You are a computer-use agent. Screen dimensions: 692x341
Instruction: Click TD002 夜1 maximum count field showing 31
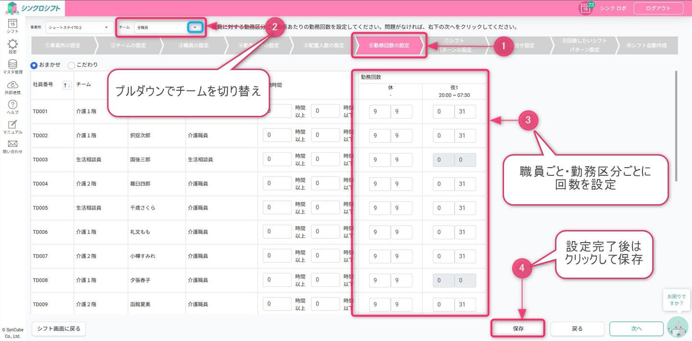click(x=465, y=135)
